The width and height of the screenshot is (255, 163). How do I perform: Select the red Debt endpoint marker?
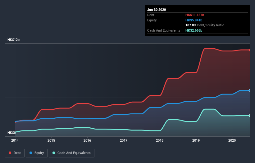pos(249,50)
